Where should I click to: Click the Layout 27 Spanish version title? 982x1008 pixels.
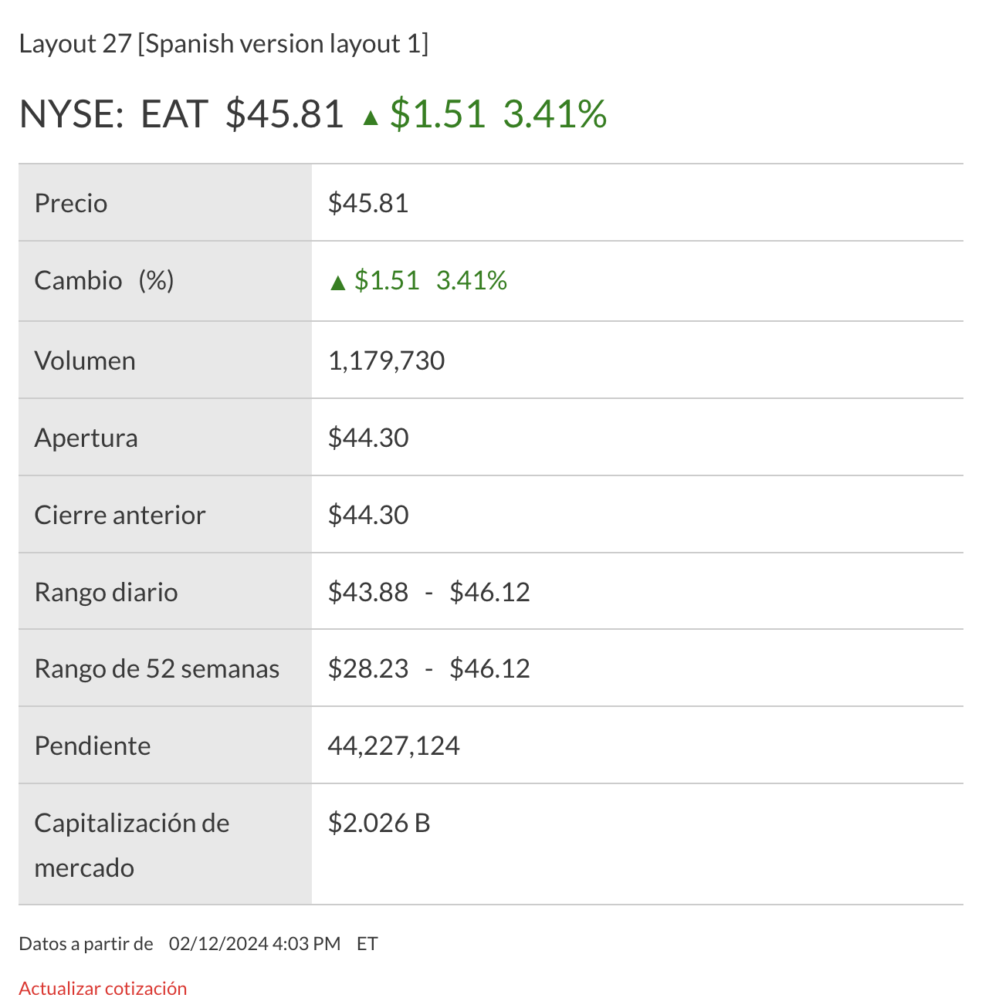pyautogui.click(x=224, y=44)
